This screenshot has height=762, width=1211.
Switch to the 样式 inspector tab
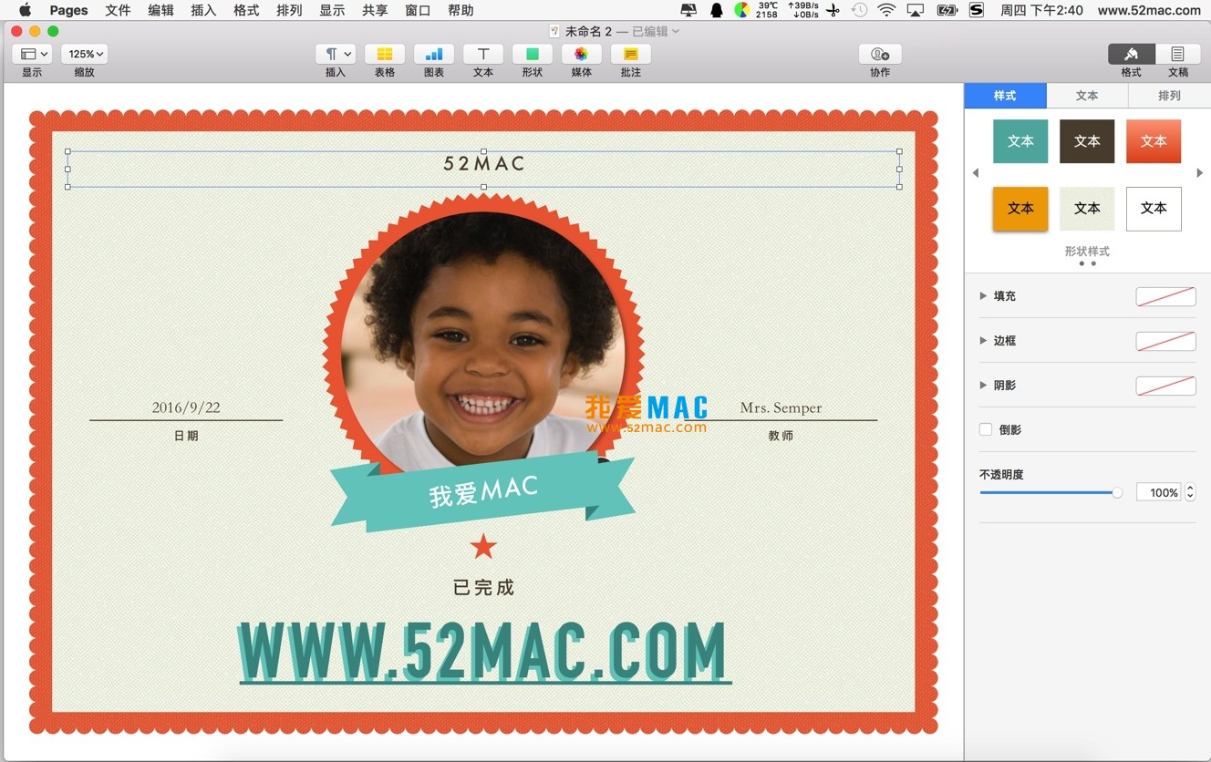(1005, 95)
